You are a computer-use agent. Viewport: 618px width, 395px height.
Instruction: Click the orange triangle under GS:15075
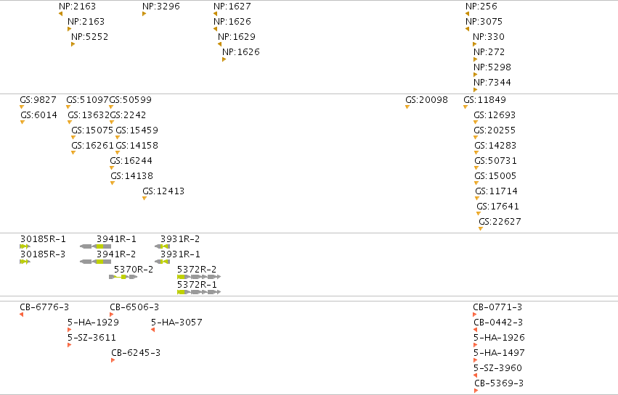tap(73, 137)
